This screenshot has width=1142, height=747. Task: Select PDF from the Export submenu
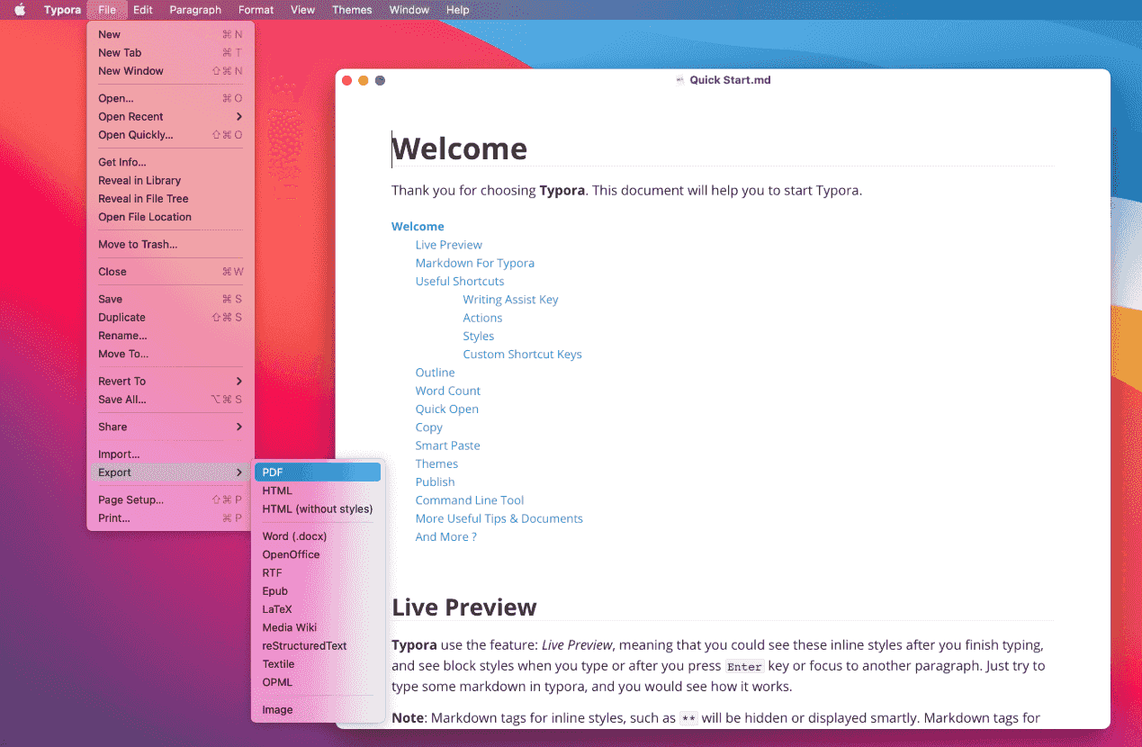pyautogui.click(x=317, y=472)
